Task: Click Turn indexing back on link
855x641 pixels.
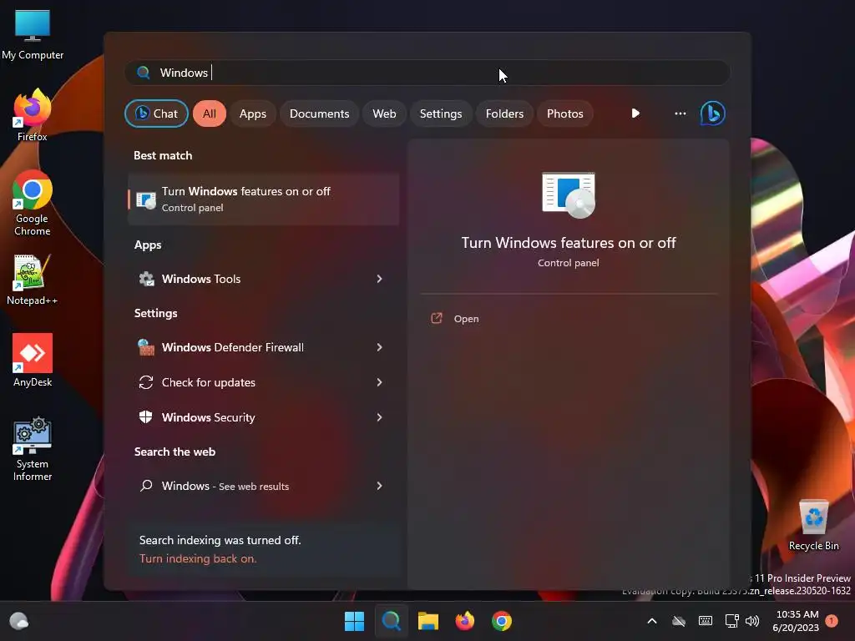Action: tap(197, 558)
